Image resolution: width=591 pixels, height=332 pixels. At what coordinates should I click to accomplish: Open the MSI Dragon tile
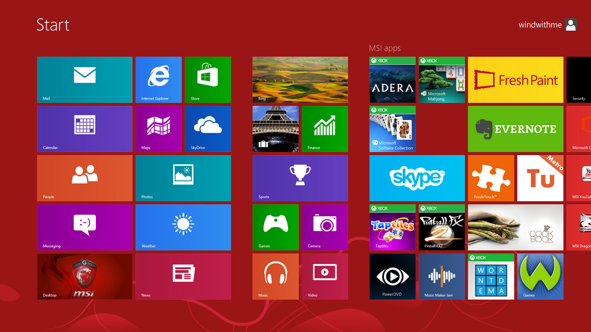coord(578,227)
